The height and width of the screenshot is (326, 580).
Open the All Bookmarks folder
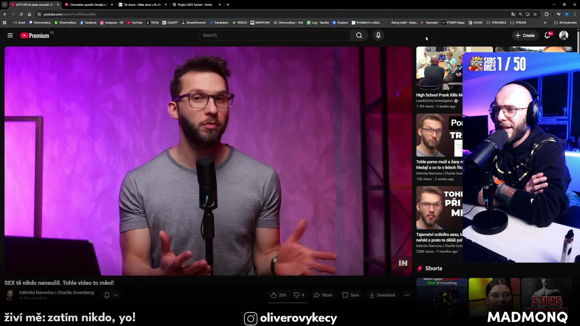(x=565, y=22)
